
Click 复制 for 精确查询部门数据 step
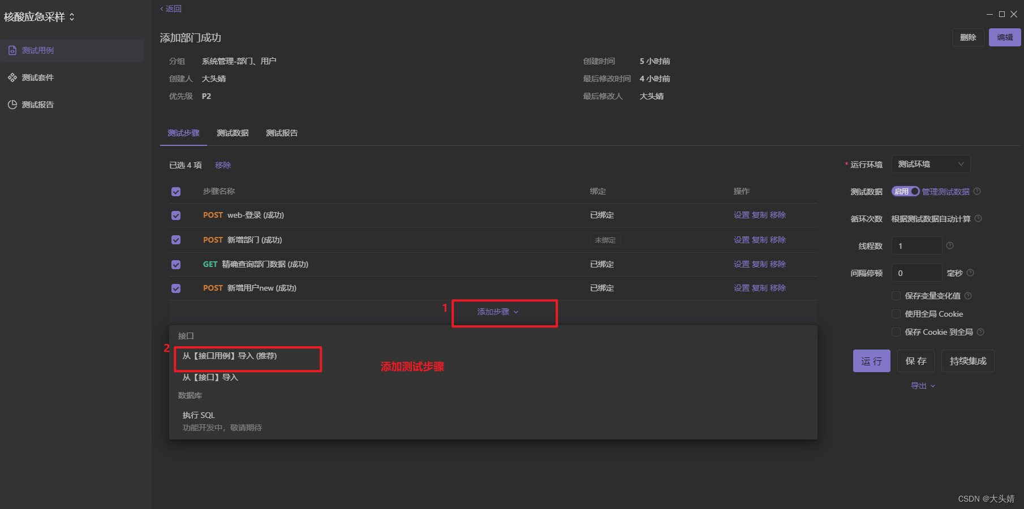pyautogui.click(x=760, y=264)
